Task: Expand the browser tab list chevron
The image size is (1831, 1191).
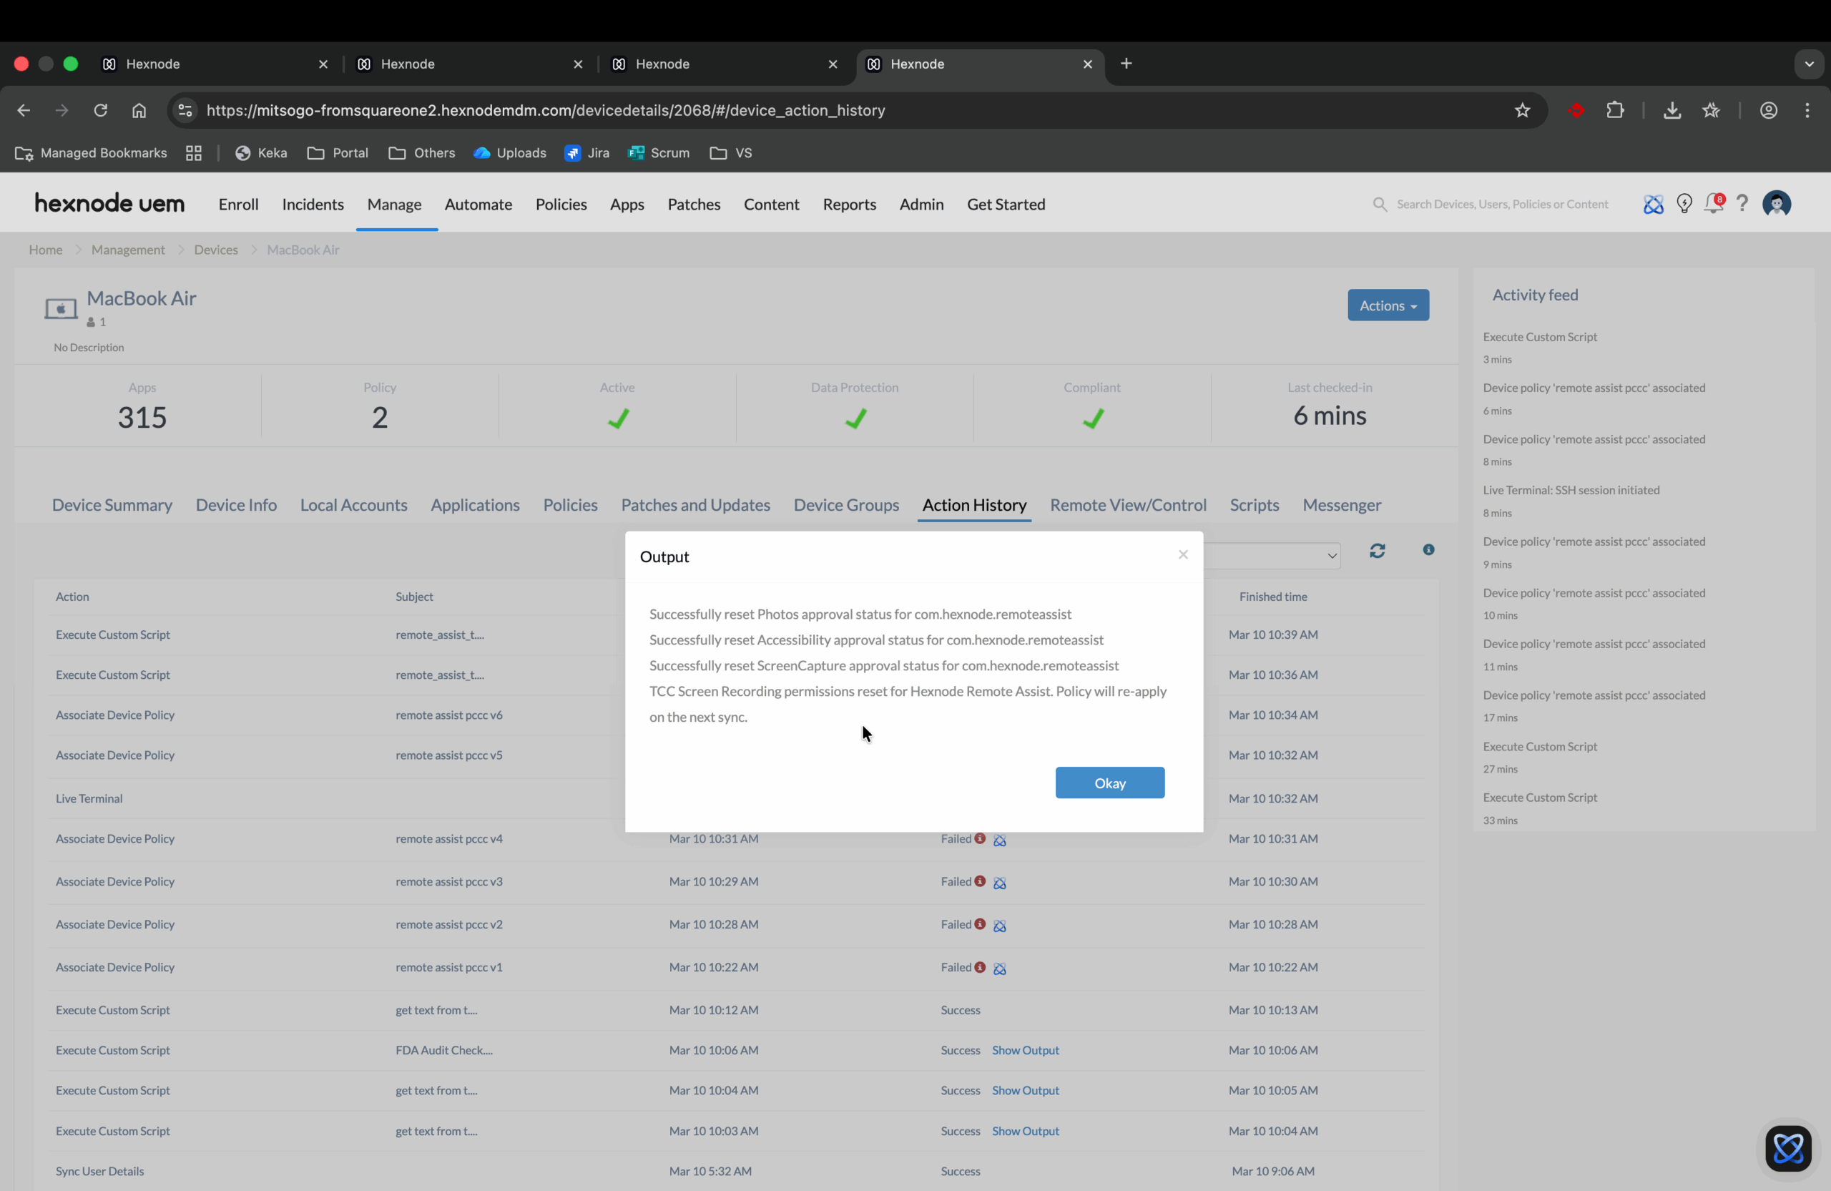Action: [1809, 64]
